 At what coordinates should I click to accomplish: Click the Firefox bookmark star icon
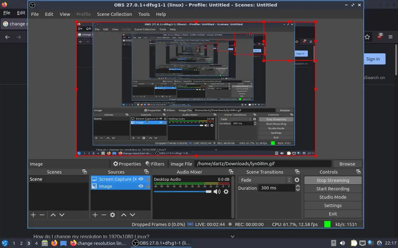click(367, 37)
